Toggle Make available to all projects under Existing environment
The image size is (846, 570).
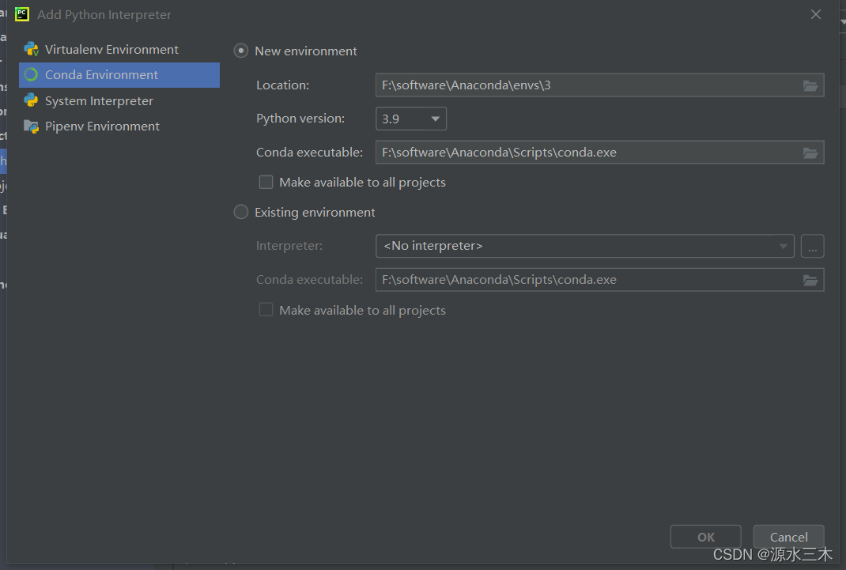click(x=266, y=310)
